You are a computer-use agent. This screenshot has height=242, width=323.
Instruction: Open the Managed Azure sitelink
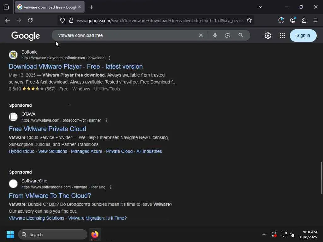tap(86, 151)
